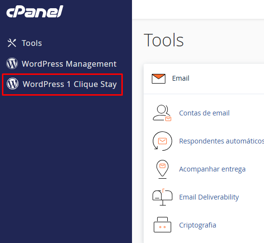
Task: Click the orange Email envelope section icon
Action: tap(159, 79)
